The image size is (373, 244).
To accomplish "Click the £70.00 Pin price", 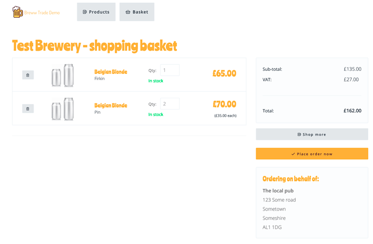I will pyautogui.click(x=224, y=104).
